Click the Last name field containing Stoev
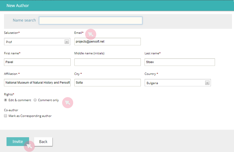This screenshot has width=234, height=152. tap(180, 62)
